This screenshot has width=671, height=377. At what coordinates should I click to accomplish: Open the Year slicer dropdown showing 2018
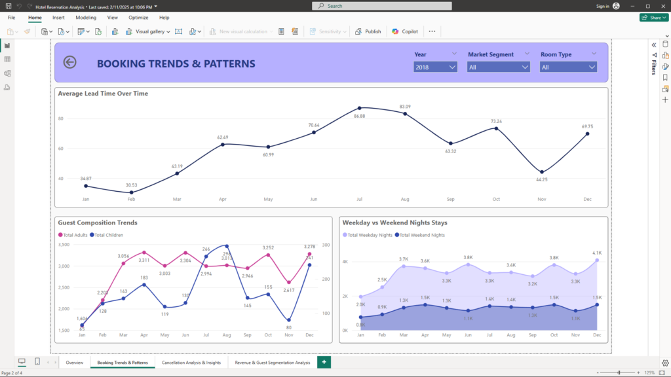[x=435, y=67]
